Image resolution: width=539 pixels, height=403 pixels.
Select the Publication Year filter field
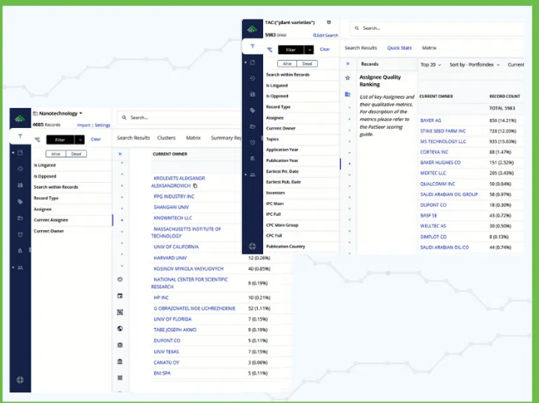click(x=282, y=160)
